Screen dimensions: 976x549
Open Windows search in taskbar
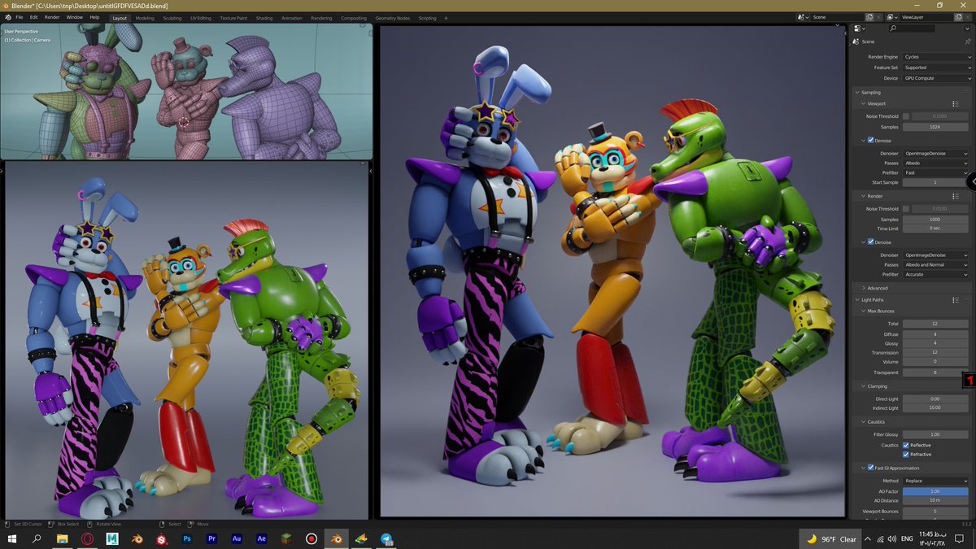pyautogui.click(x=37, y=538)
